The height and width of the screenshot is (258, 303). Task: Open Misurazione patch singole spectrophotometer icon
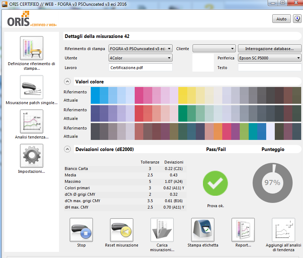[x=31, y=87]
